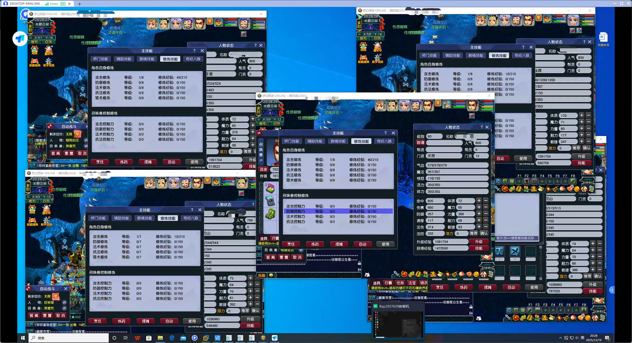Click 取消 in top-left auto-battle panel
The height and width of the screenshot is (343, 632).
pos(82,153)
